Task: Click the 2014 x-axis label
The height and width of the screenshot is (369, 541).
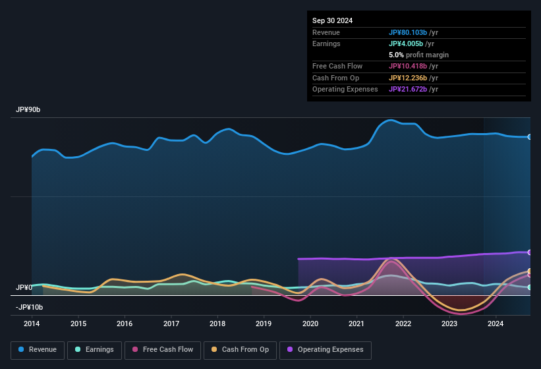Action: 32,324
